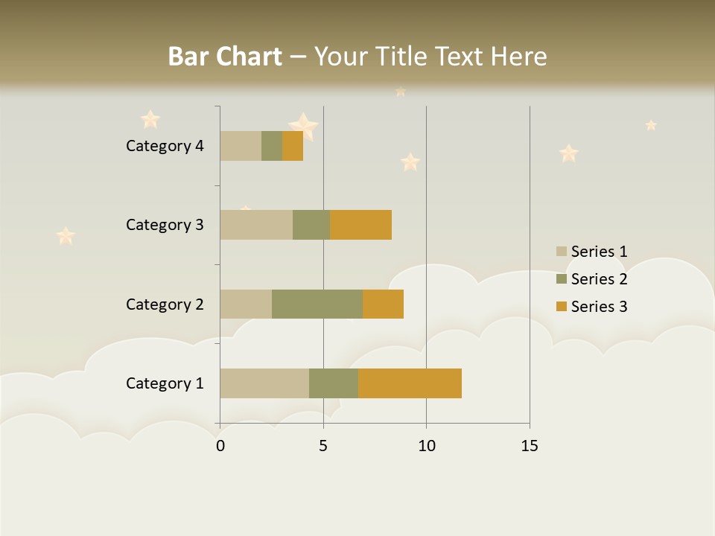Select Category 4's Series 1 tan bar segment
Screen dimensions: 715x536
tap(241, 146)
